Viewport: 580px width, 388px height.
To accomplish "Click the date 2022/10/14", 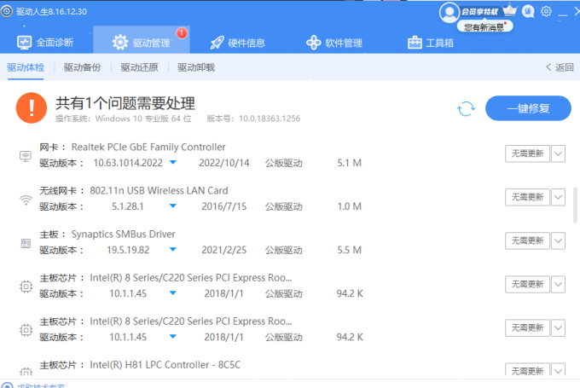I will coord(224,163).
